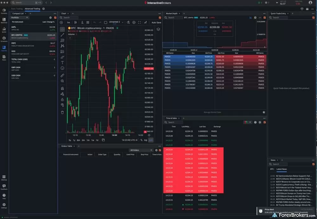Open the Watchlist sidebar icon
Image resolution: width=317 pixels, height=219 pixels.
tap(4, 20)
